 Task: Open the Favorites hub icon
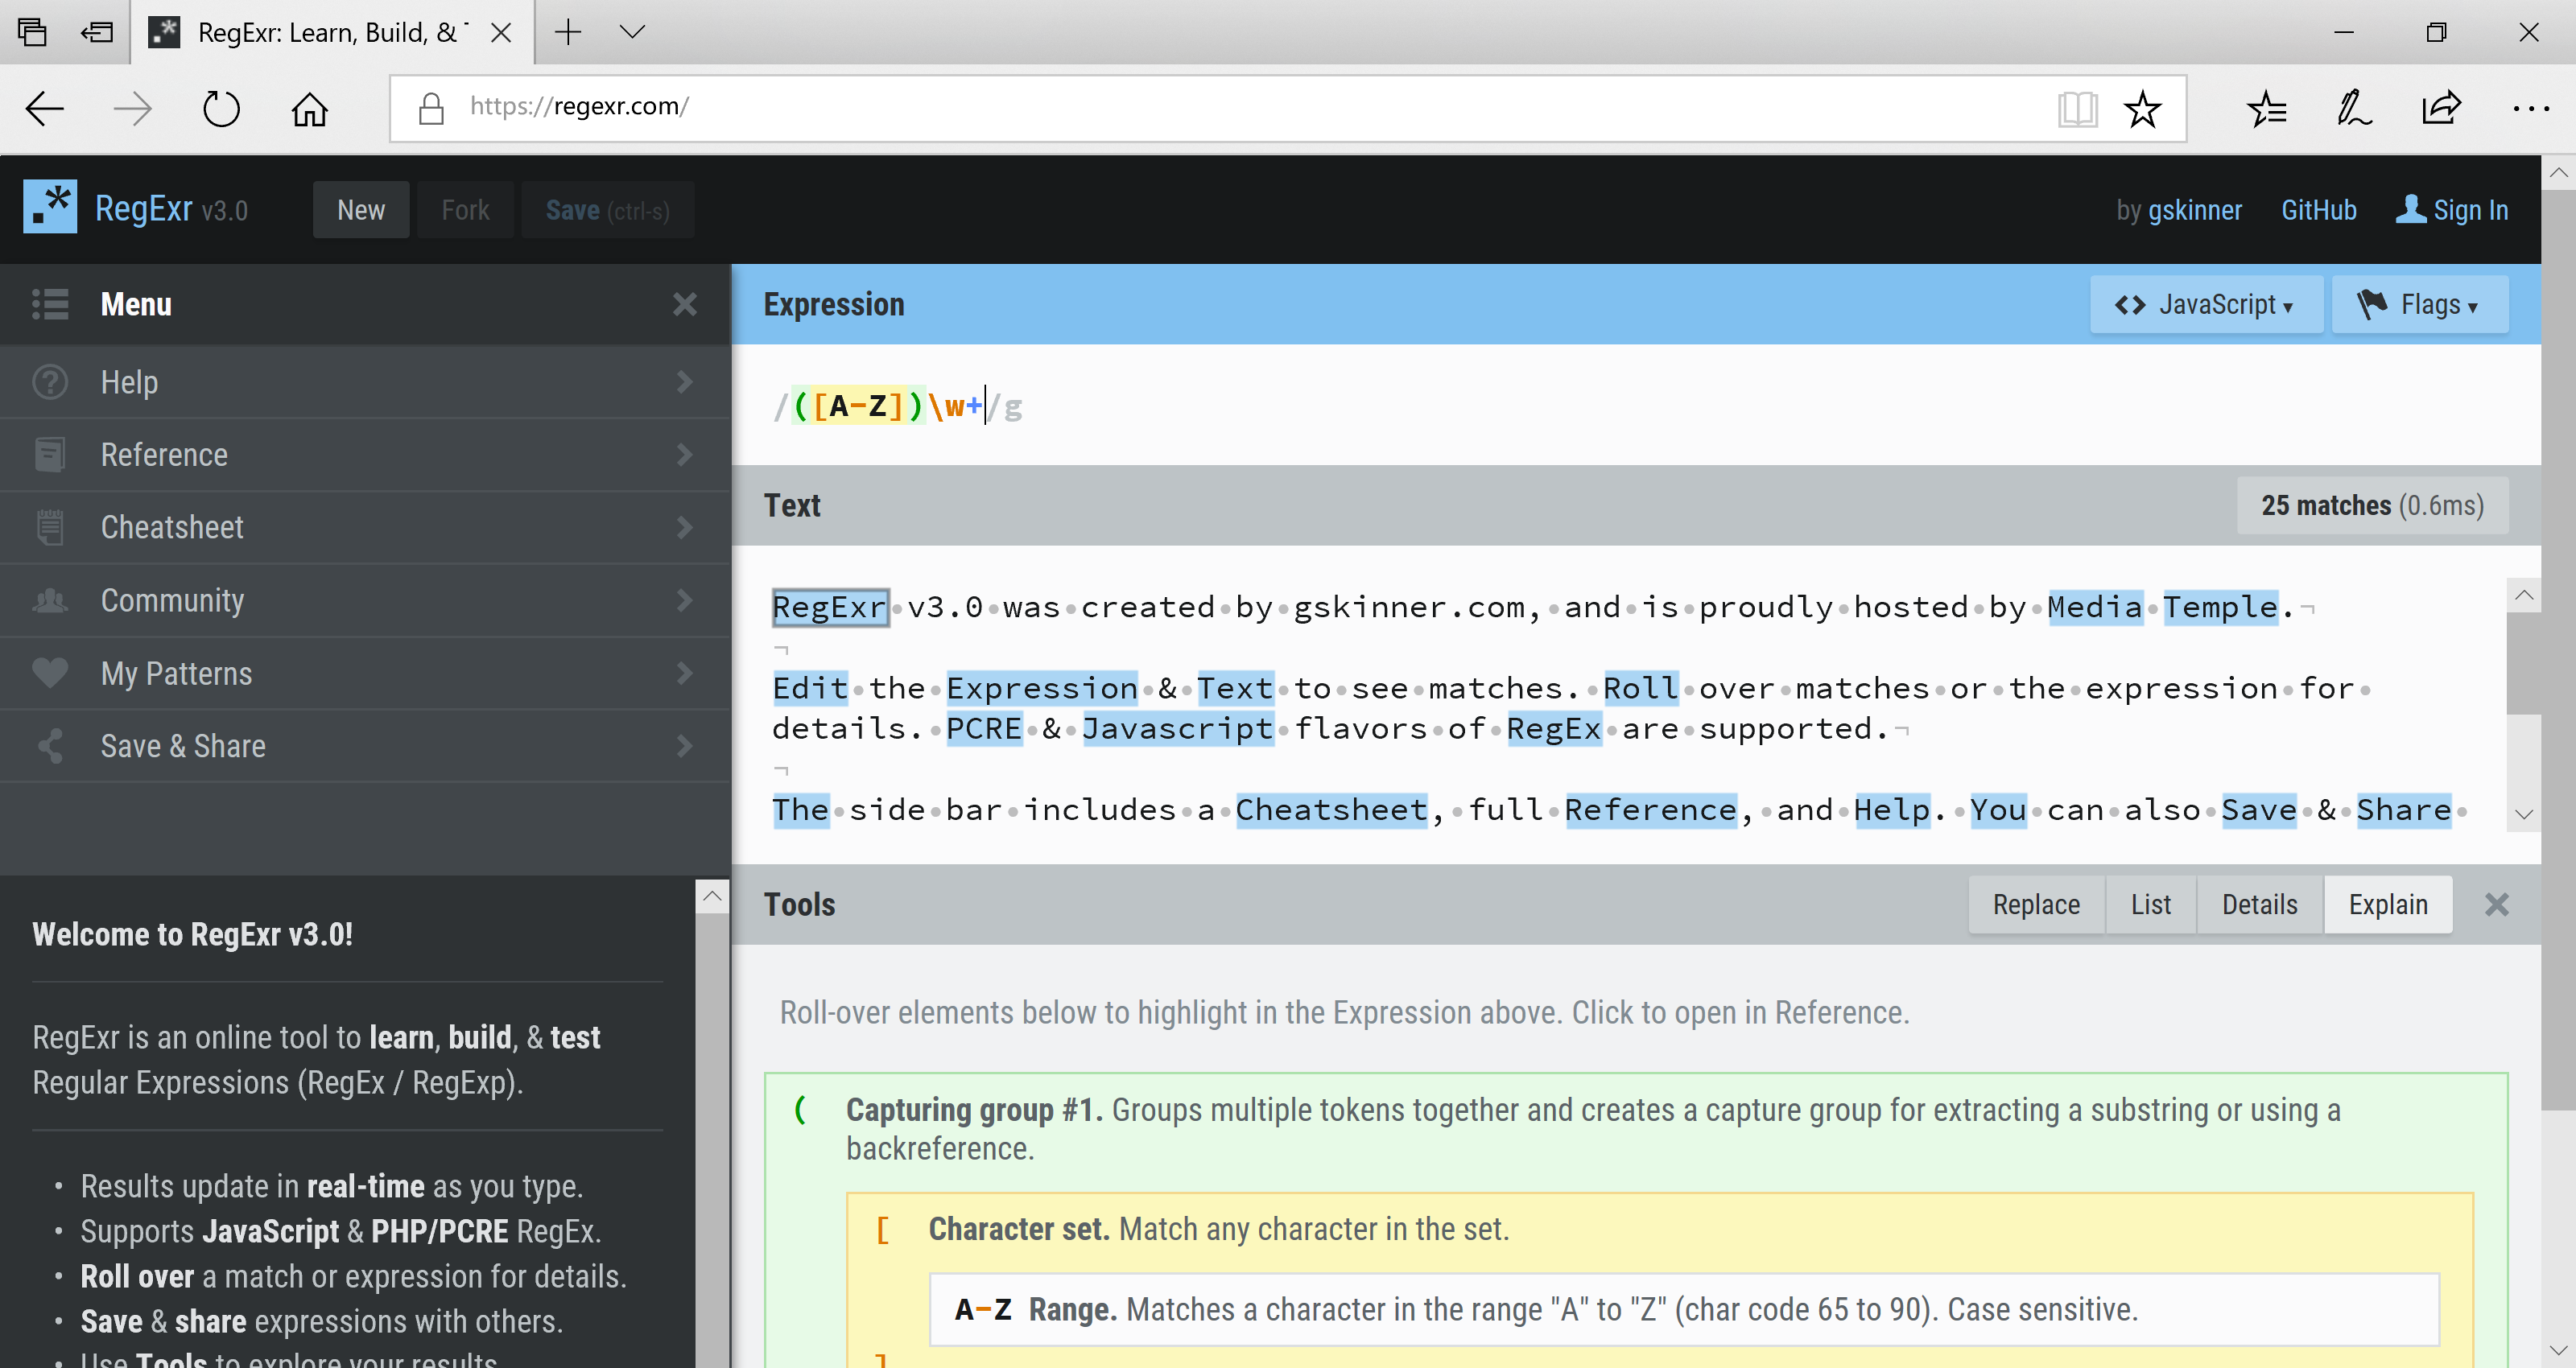(2266, 108)
